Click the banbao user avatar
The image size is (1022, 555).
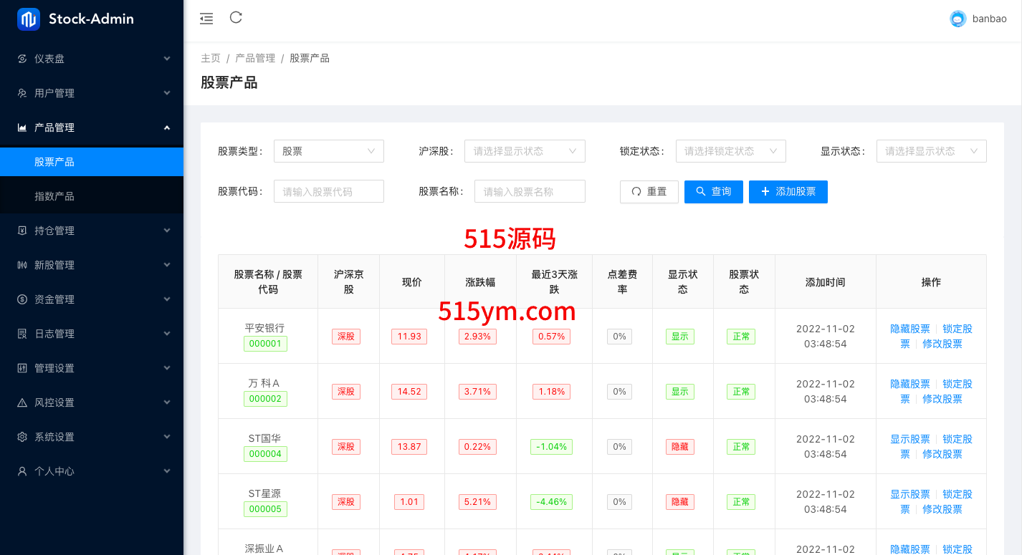(957, 19)
